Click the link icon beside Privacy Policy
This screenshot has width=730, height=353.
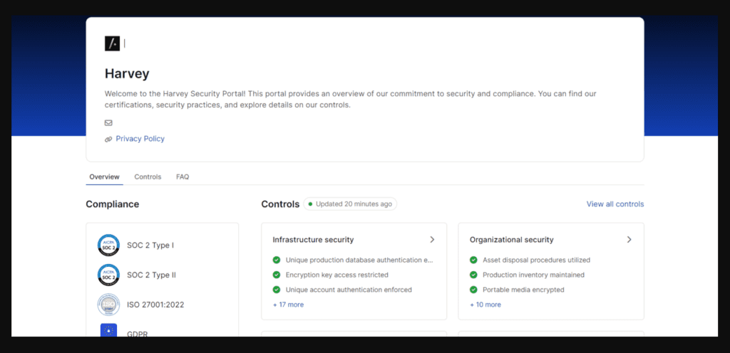(x=108, y=139)
